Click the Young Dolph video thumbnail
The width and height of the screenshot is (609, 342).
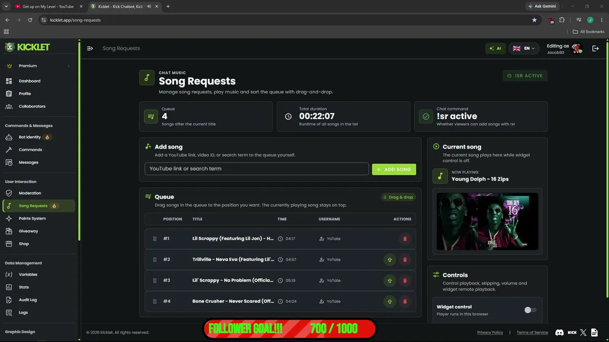(x=487, y=221)
